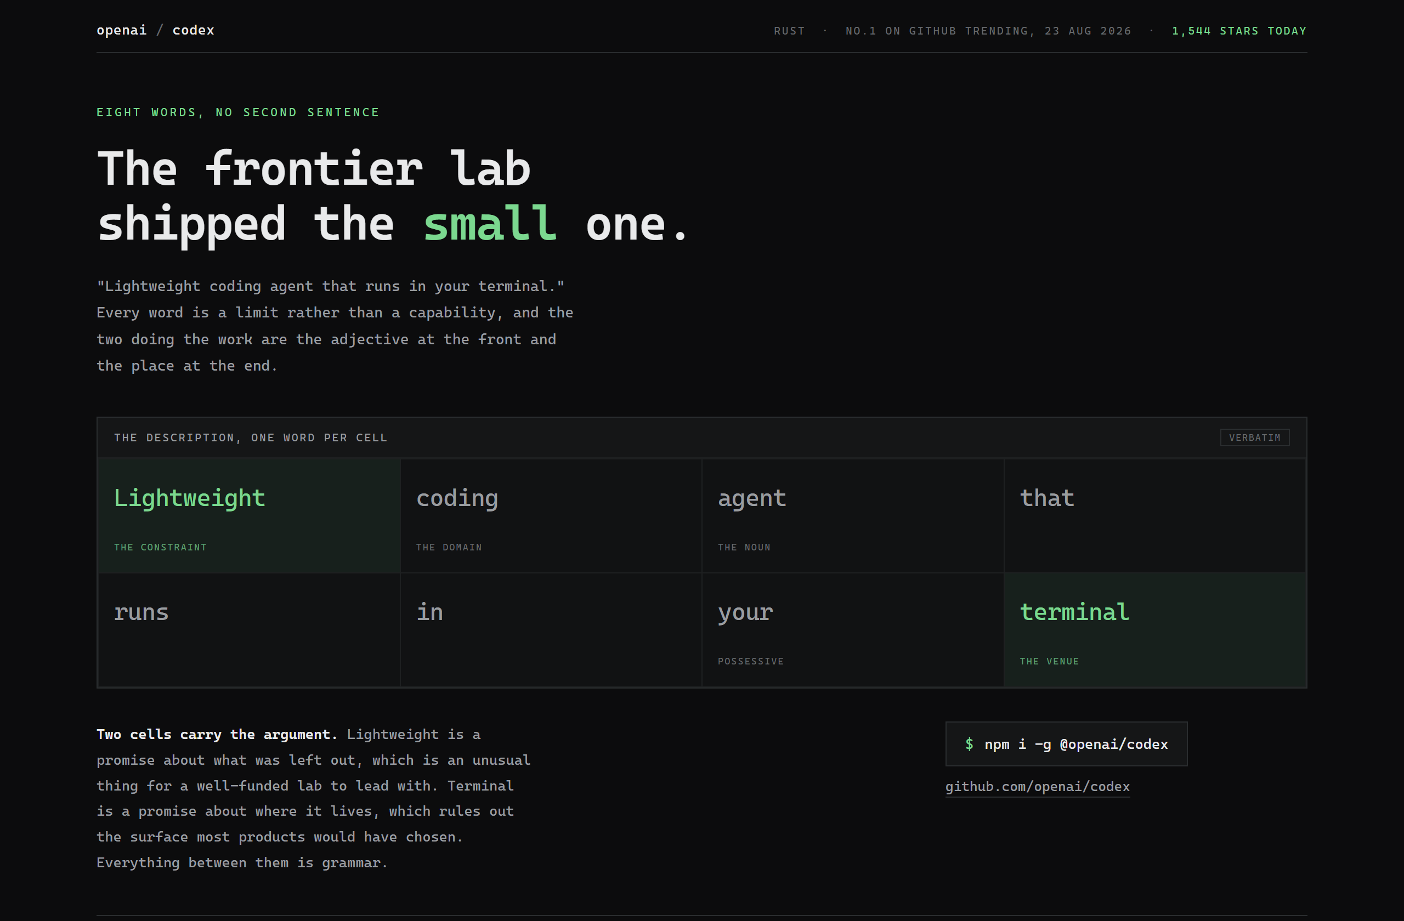The image size is (1404, 921).
Task: Select the your cell
Action: [853, 630]
